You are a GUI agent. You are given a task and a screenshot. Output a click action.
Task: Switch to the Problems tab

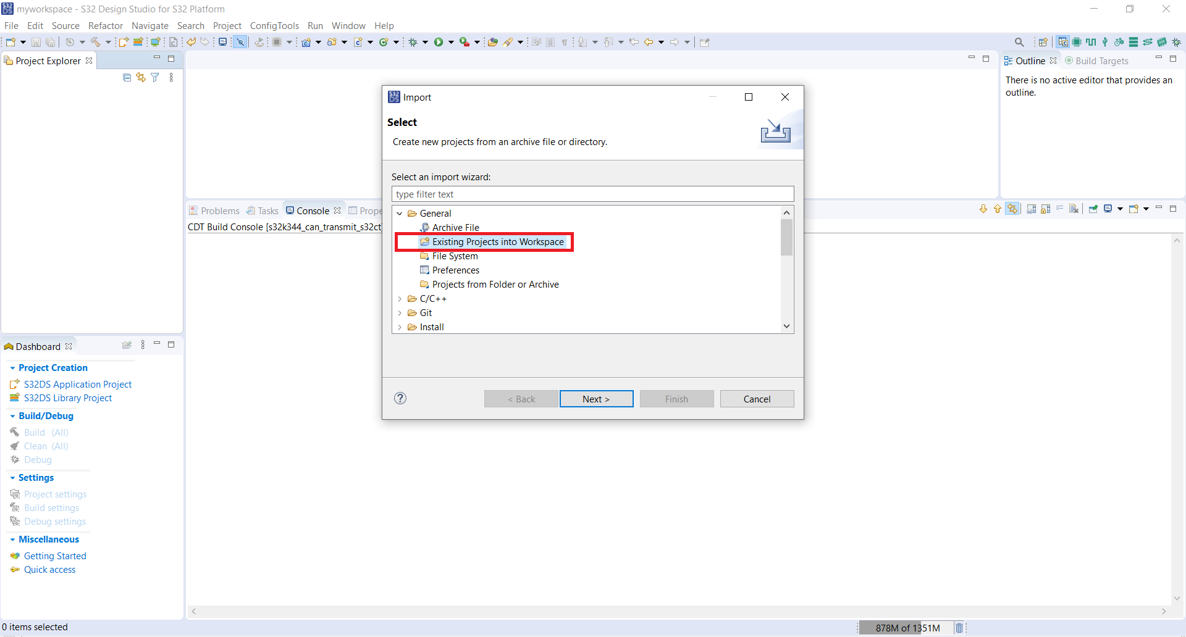point(219,210)
